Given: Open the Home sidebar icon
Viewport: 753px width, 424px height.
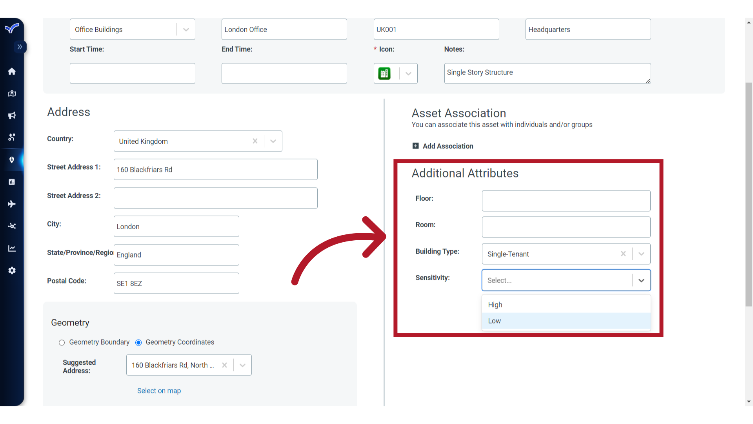Looking at the screenshot, I should [12, 71].
